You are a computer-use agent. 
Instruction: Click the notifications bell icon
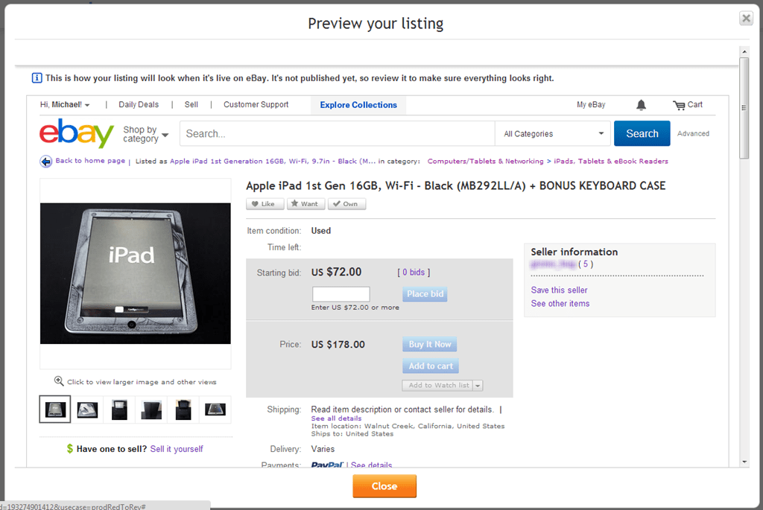641,105
